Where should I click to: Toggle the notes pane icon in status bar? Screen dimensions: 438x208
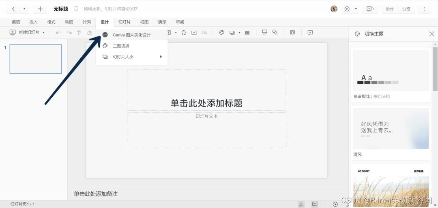coord(301,204)
